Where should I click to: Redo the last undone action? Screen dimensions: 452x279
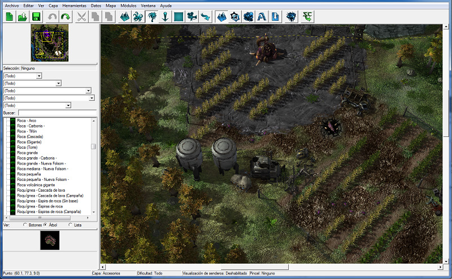pos(66,17)
